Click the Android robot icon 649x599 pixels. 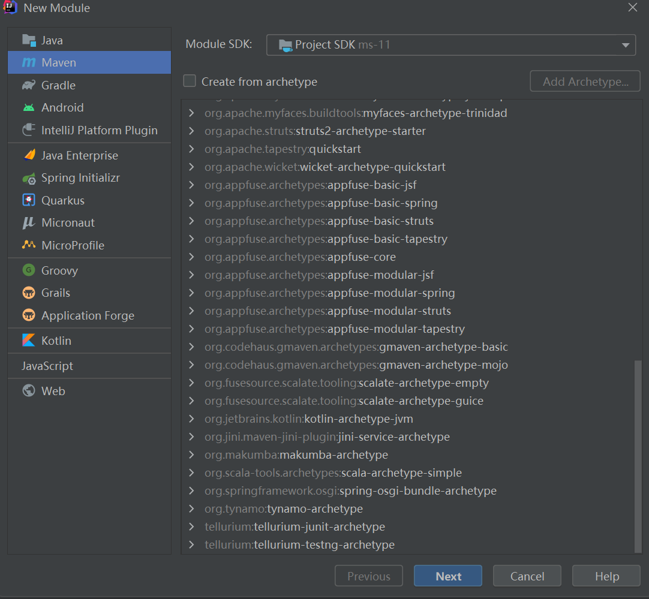(29, 107)
